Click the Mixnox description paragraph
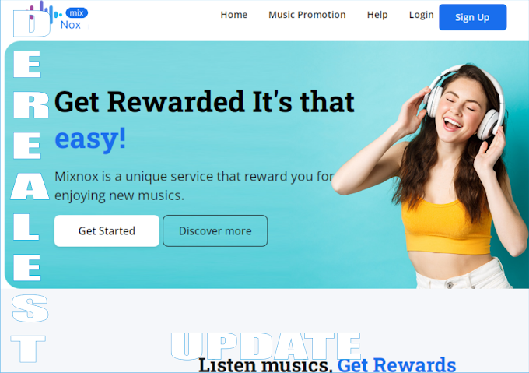The height and width of the screenshot is (373, 529). (194, 185)
